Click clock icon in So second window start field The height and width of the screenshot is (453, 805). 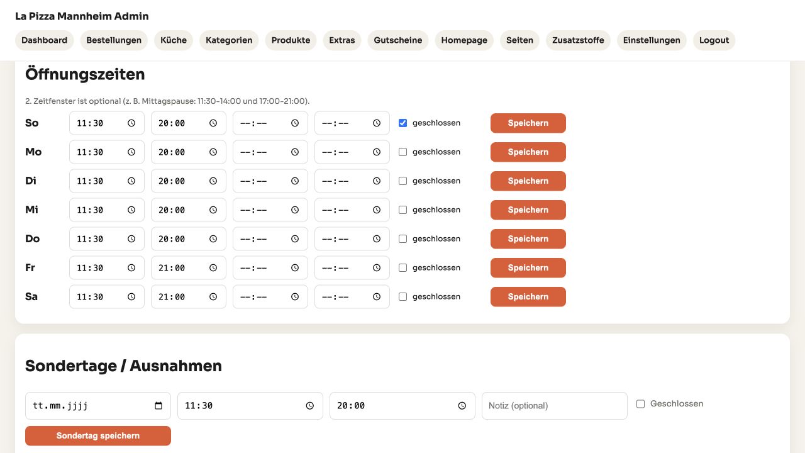(x=295, y=123)
